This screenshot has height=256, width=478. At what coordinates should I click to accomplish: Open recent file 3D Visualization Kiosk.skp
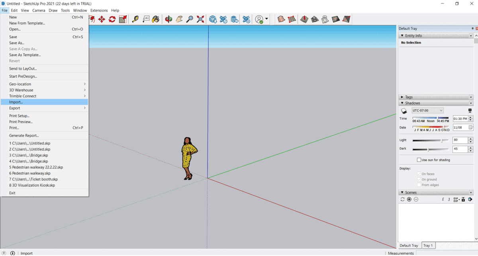click(44, 185)
